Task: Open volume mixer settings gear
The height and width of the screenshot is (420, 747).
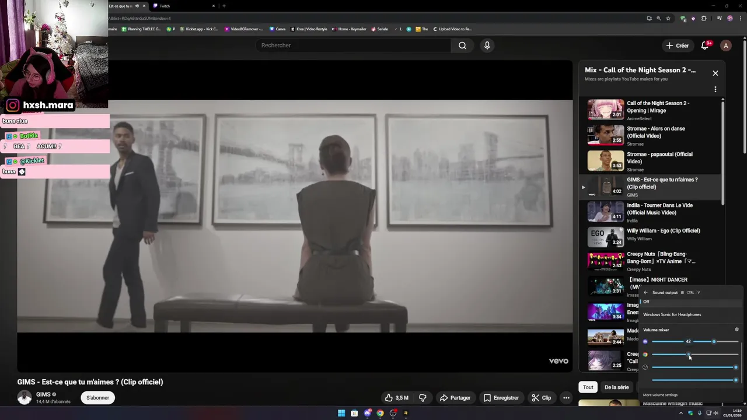Action: tap(736, 330)
